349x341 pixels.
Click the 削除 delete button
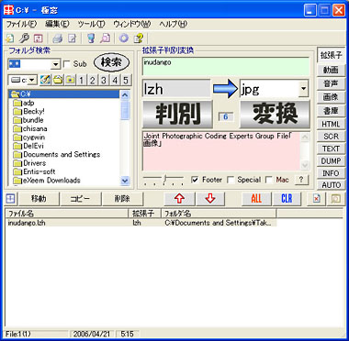click(122, 199)
